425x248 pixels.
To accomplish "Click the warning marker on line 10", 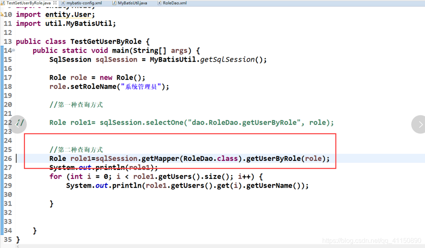I will click(x=2, y=15).
